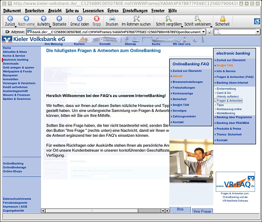Click the Zurück back arrow icon

10,19
